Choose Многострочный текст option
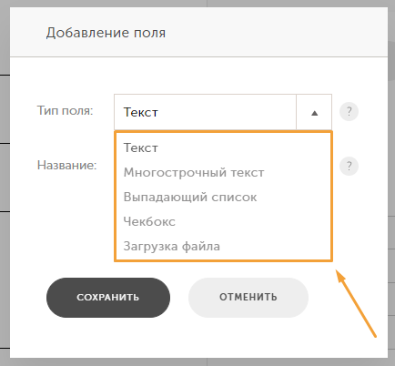 (x=223, y=172)
